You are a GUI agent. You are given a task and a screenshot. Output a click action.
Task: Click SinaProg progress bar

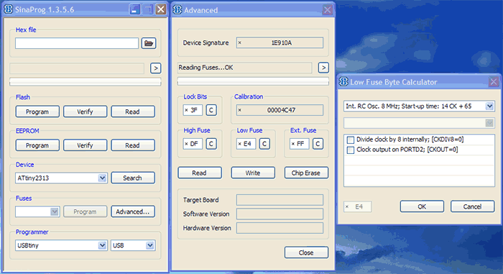(x=86, y=82)
